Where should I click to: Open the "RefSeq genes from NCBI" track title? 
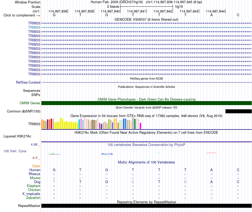pos(146,79)
